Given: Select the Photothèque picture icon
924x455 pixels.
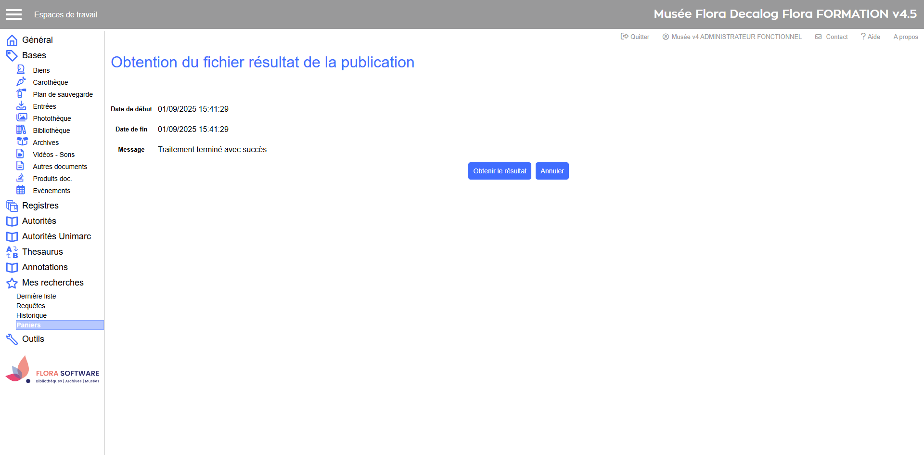Looking at the screenshot, I should coord(22,117).
